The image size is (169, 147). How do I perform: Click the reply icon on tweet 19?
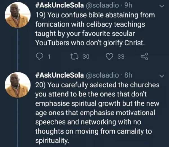click(x=39, y=56)
